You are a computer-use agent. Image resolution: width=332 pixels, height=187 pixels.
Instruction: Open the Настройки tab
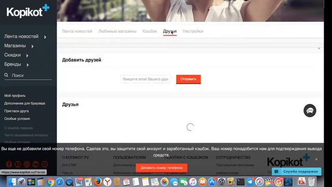(x=193, y=31)
